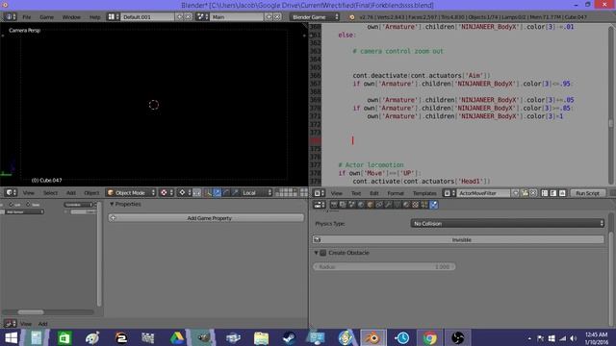Open the text editor Edit menu

pos(374,193)
